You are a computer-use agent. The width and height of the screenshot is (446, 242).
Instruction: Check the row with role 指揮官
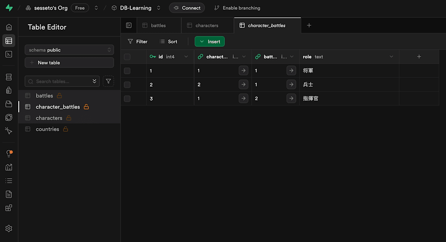127,98
